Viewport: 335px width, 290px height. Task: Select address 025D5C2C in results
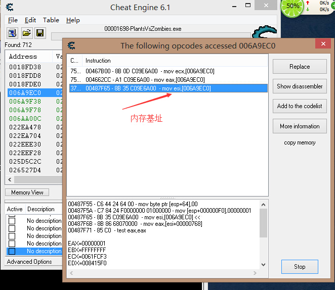tap(25, 162)
